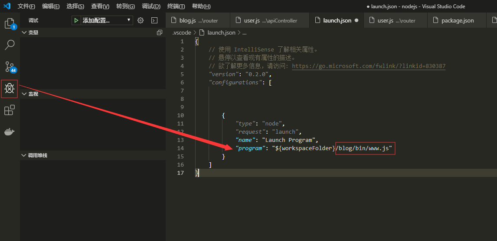Open the 调试(D) menu

click(151, 6)
